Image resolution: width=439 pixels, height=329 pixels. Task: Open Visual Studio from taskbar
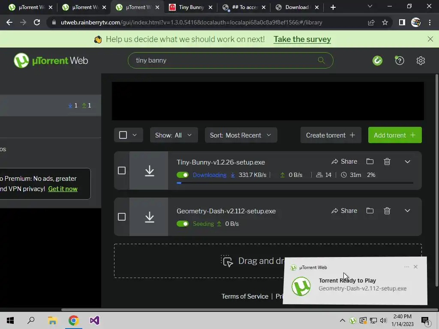pyautogui.click(x=95, y=320)
